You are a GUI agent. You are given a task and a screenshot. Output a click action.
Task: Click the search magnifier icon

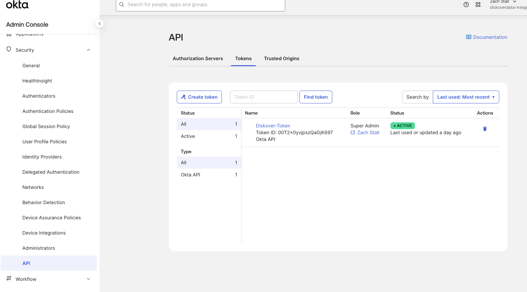tap(122, 4)
